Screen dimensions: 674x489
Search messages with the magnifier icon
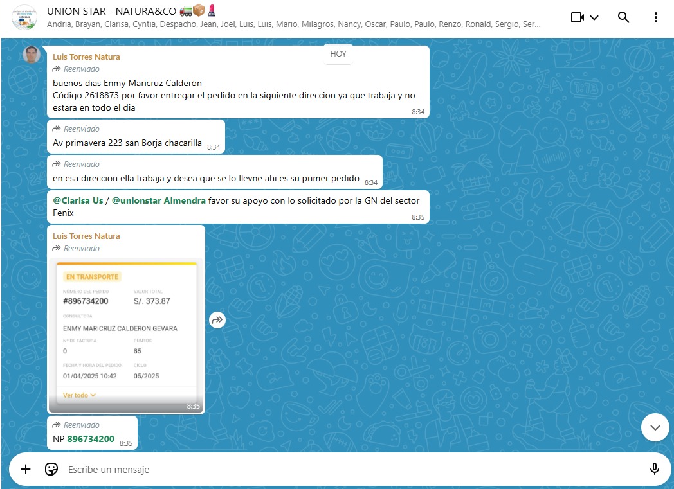point(623,17)
